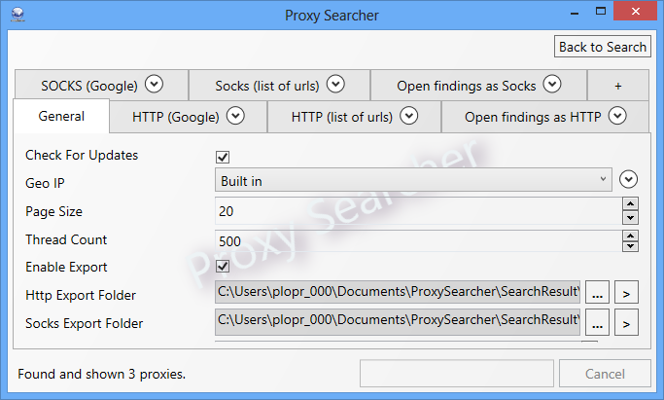
Task: Switch to the HTTP (list of urls) tab
Action: coord(355,117)
